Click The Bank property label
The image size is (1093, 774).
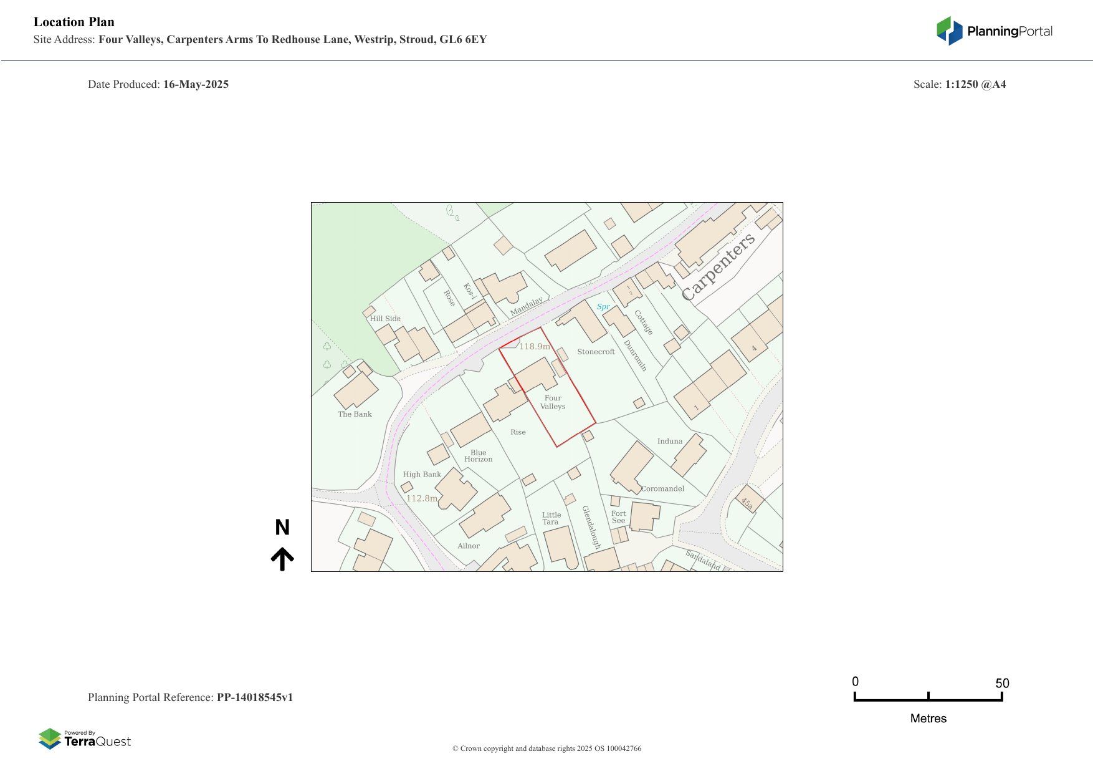click(x=355, y=414)
